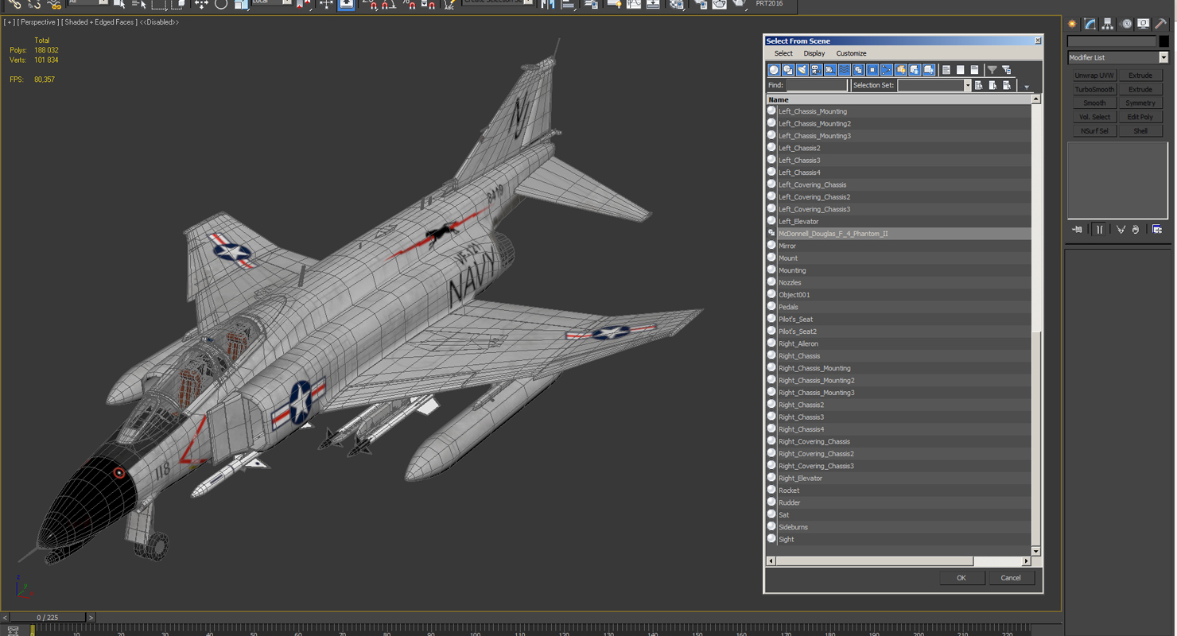Open Shaded + Edged Faces viewport menu

(x=99, y=22)
